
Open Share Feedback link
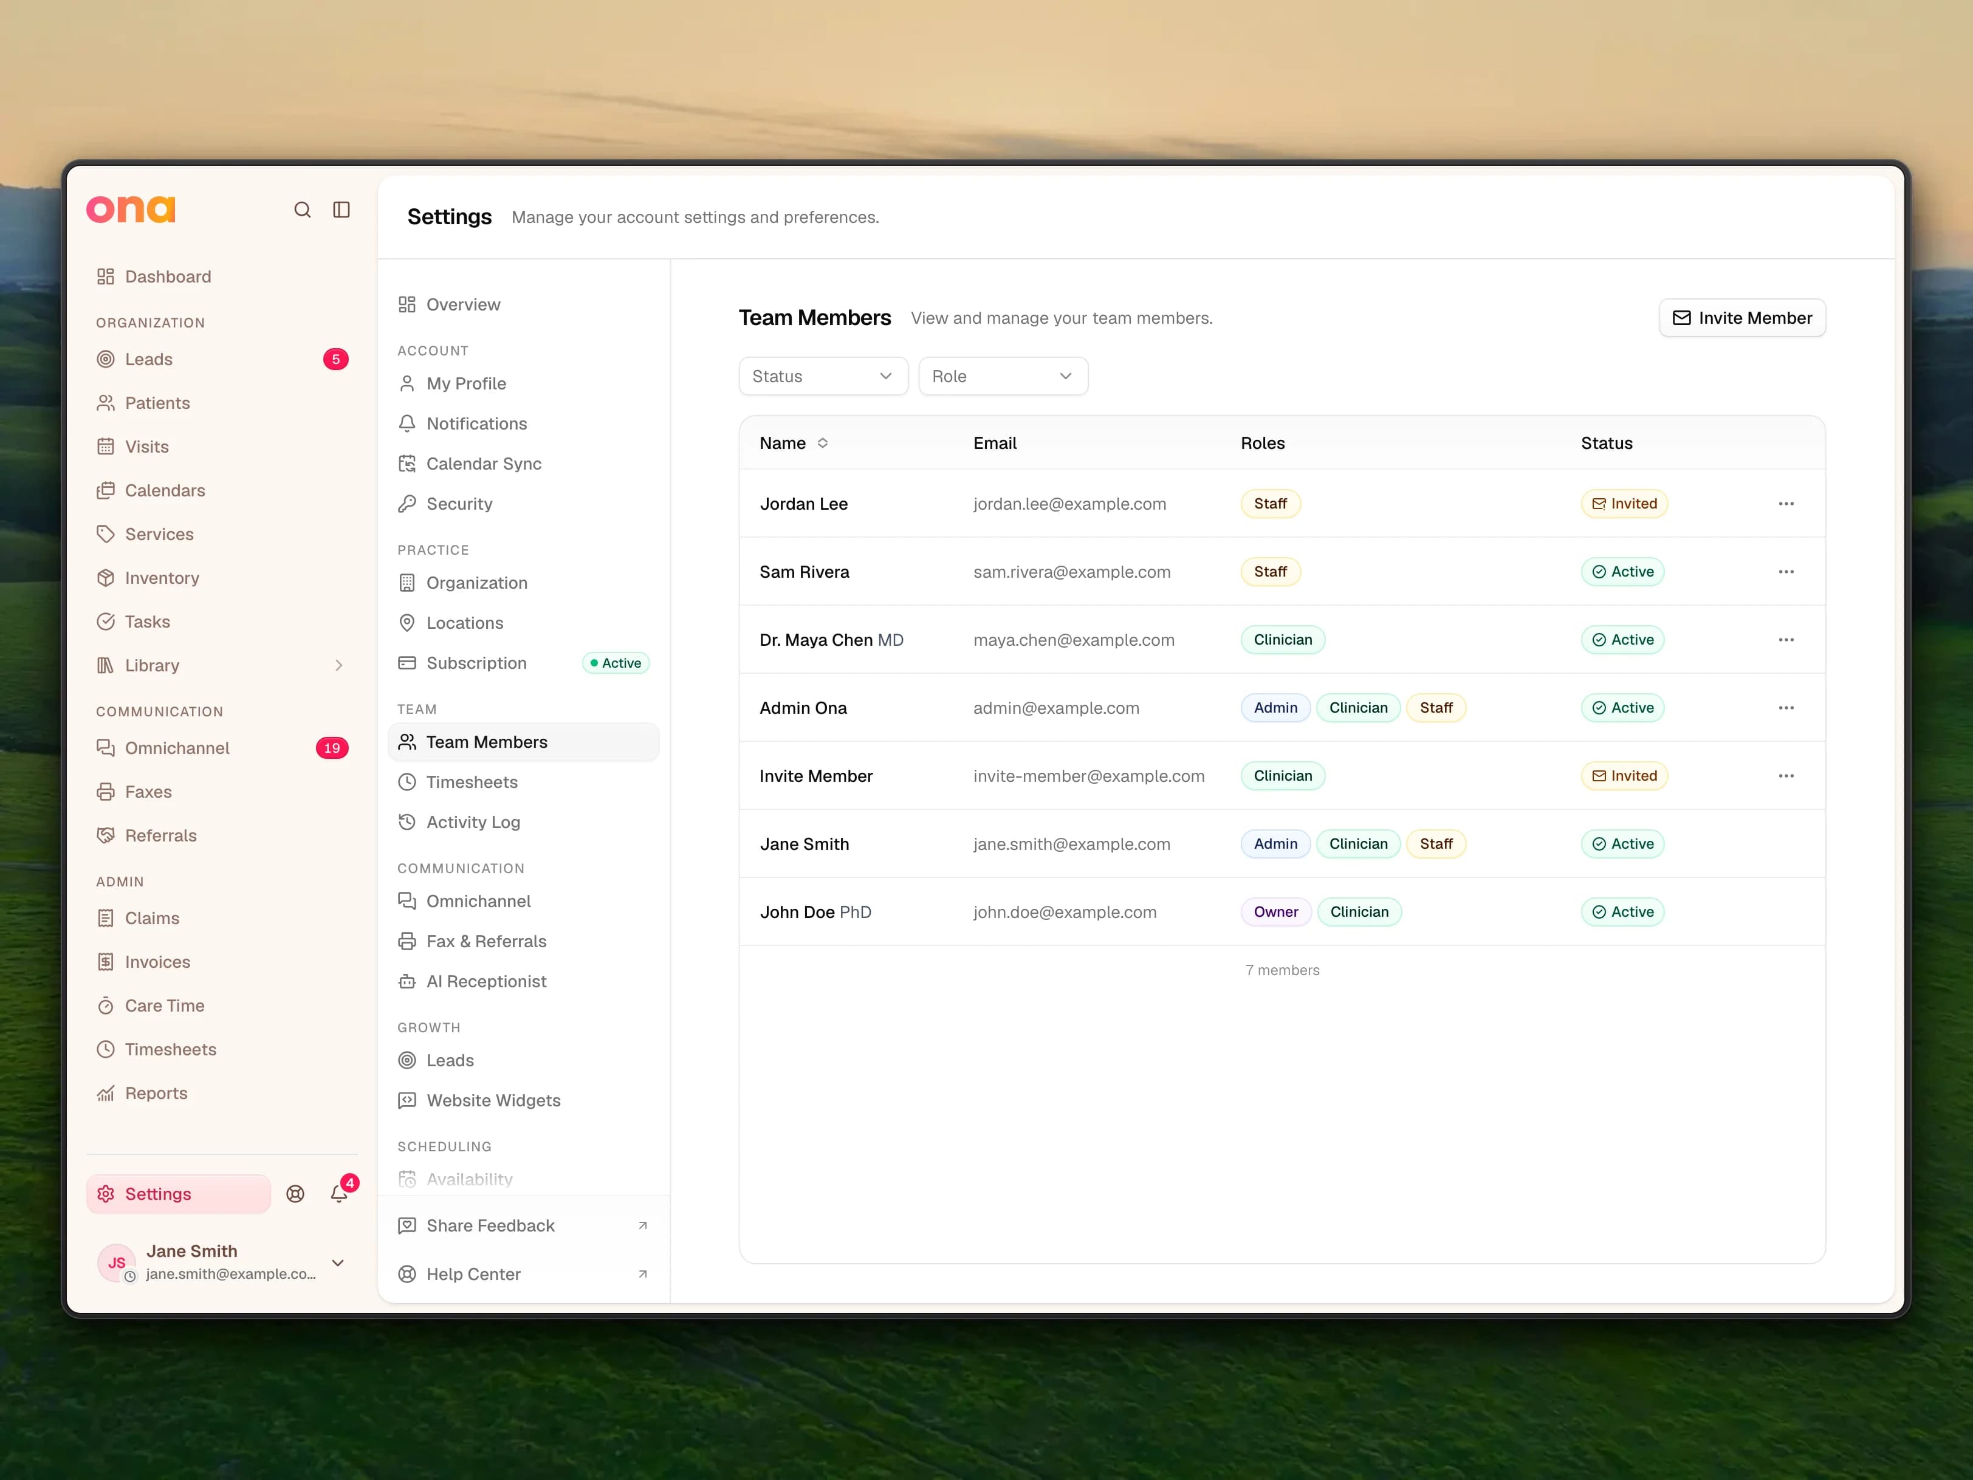point(524,1226)
